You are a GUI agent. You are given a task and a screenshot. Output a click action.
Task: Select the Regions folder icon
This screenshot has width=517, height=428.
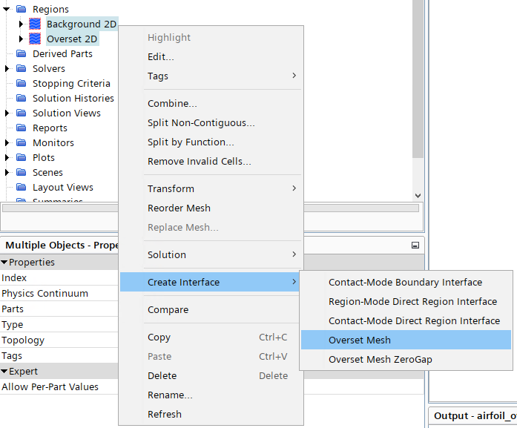[x=21, y=9]
